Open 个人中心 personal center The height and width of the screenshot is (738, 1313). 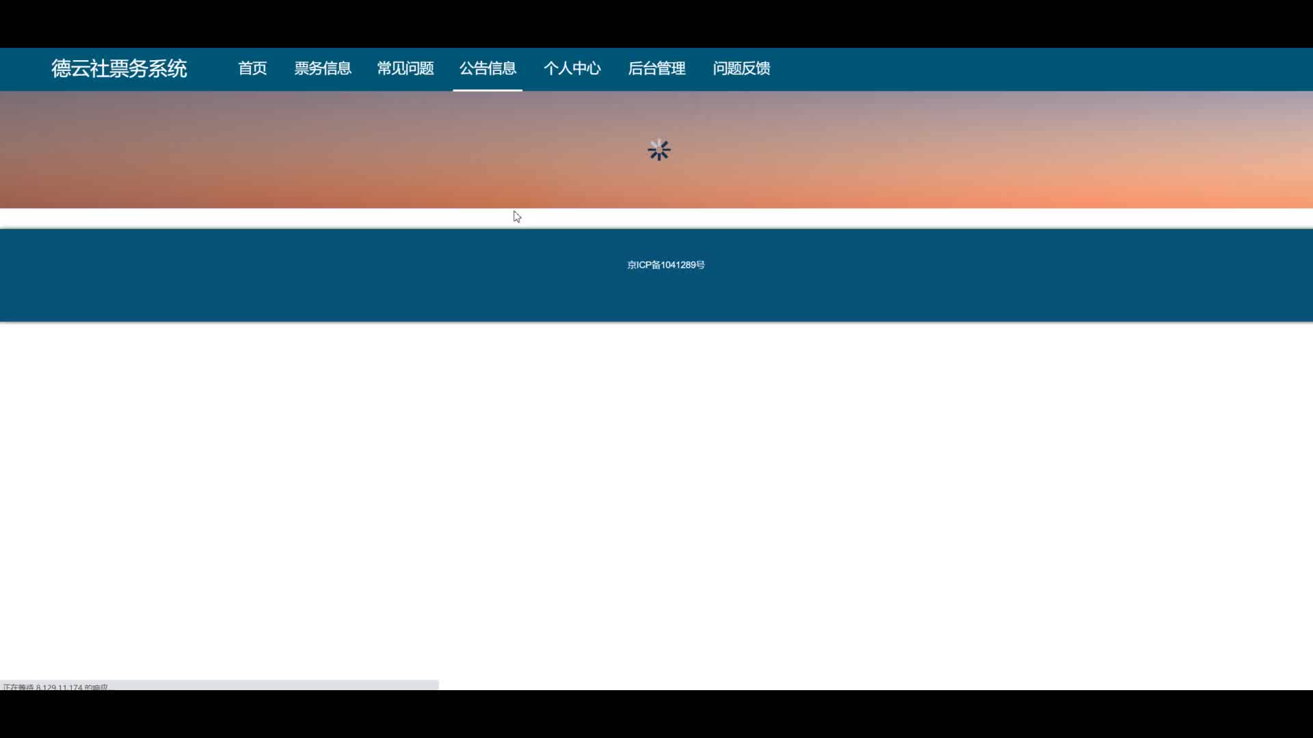coord(572,69)
